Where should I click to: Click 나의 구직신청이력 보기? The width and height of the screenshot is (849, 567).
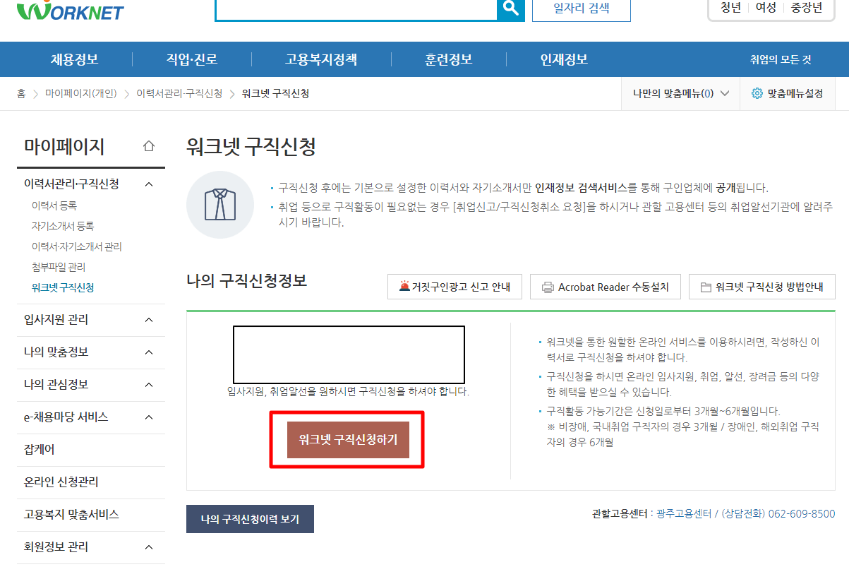click(x=250, y=518)
